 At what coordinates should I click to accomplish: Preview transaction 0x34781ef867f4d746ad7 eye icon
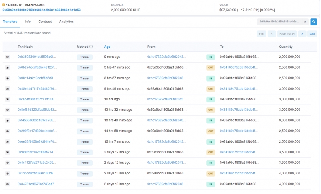tap(8, 184)
